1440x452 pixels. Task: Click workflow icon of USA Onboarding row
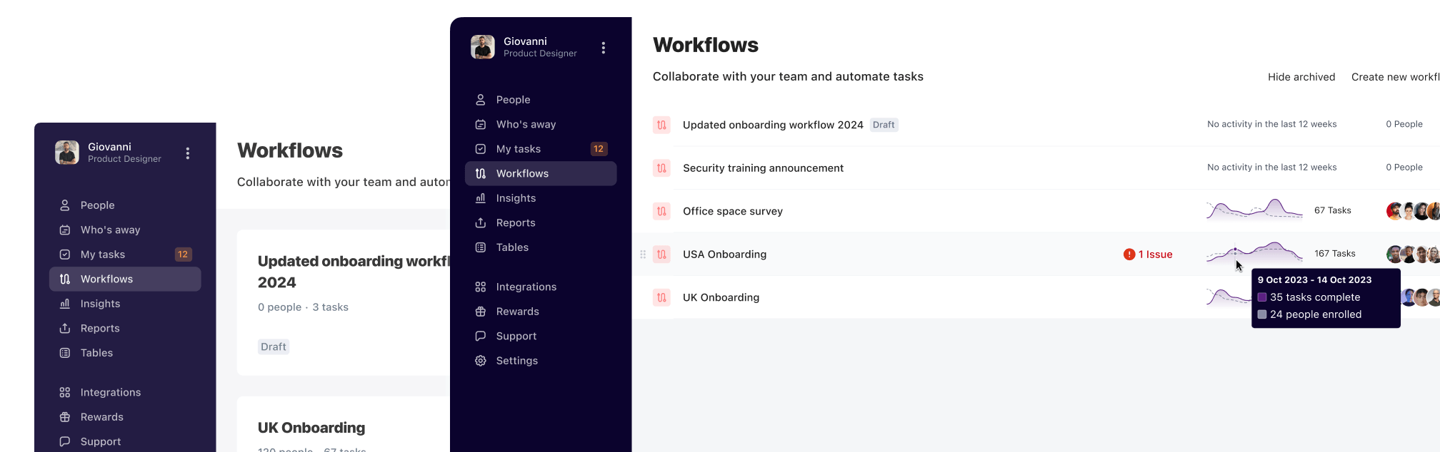pos(662,255)
